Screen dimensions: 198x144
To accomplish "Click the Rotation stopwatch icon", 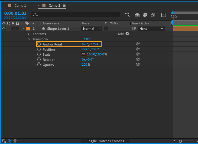I will point(39,60).
